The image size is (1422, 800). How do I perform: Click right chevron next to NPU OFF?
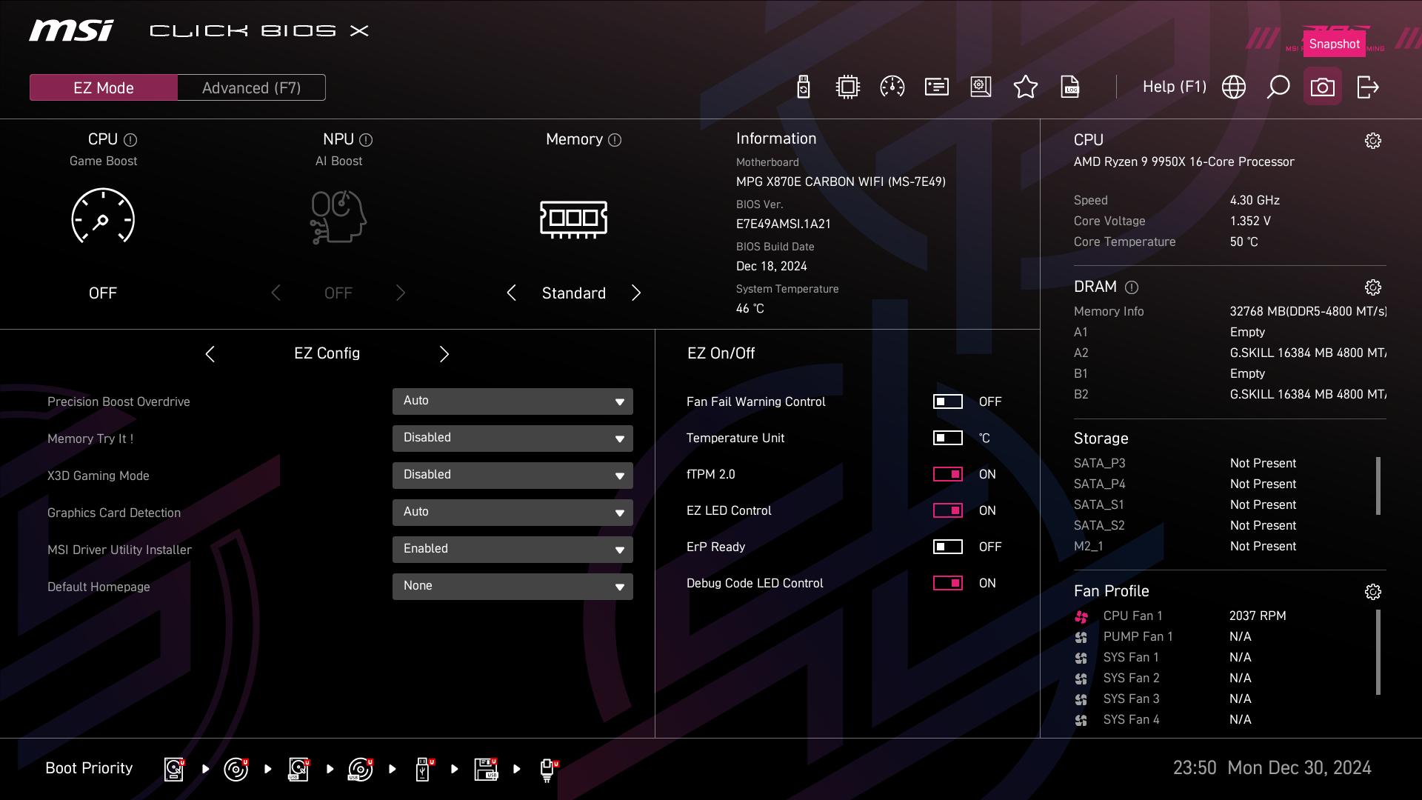401,293
